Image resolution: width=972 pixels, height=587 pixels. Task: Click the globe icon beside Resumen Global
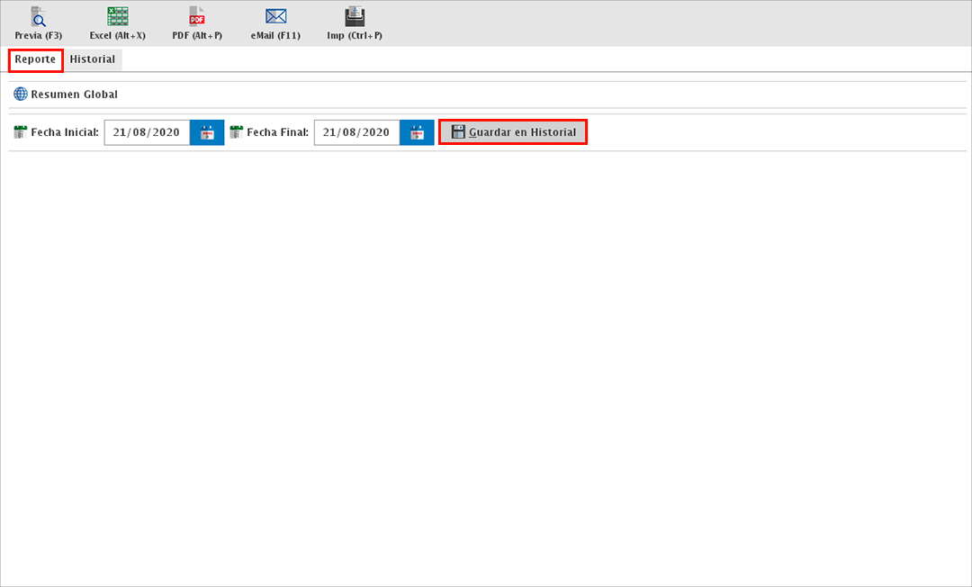pyautogui.click(x=21, y=95)
